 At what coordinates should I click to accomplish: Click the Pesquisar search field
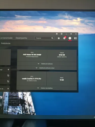[x=44, y=38]
